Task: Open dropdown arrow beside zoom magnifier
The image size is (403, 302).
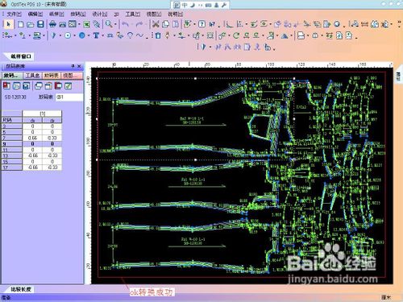Action: tap(115, 25)
